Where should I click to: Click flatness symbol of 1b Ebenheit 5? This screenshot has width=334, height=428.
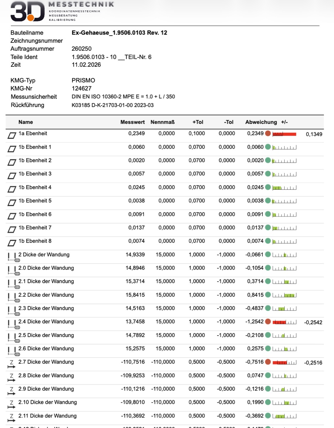(x=12, y=203)
